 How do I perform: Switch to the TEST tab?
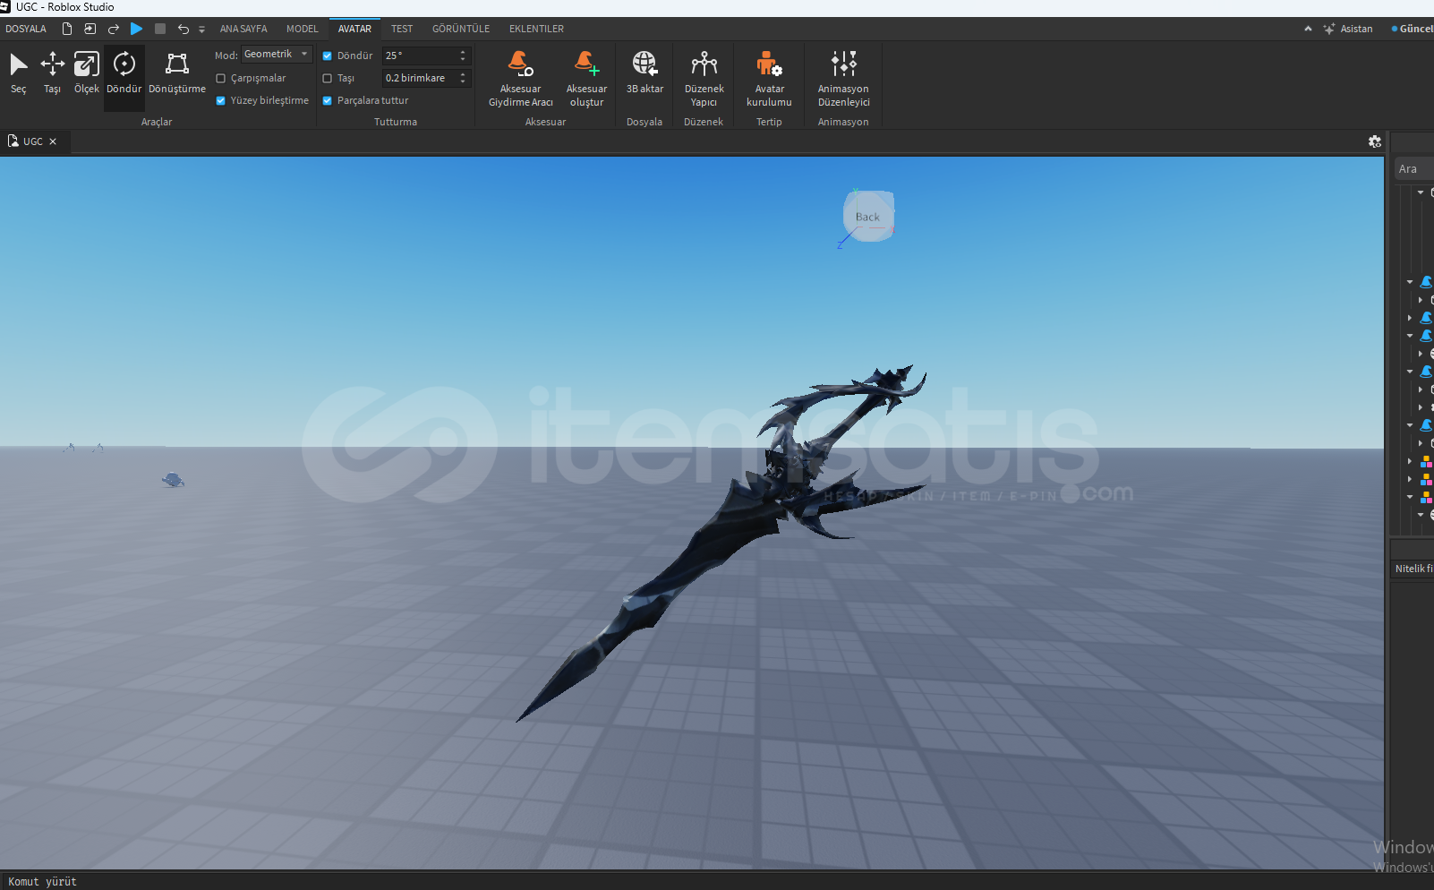click(x=402, y=29)
